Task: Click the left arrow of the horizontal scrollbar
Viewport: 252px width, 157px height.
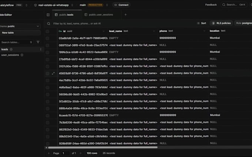Action: tap(46, 147)
